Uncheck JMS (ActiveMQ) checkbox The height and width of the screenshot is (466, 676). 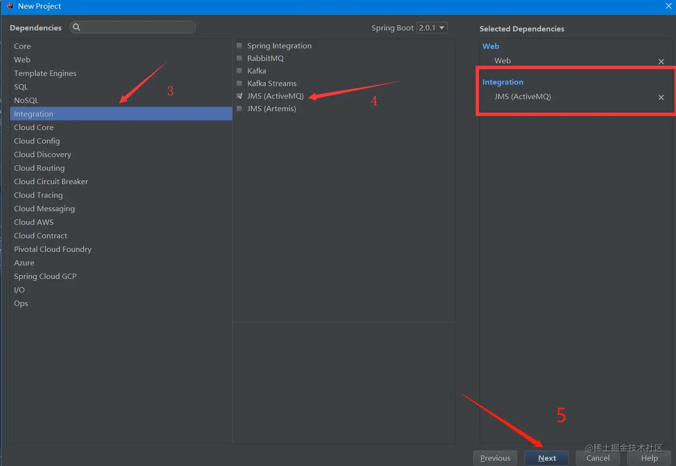click(x=239, y=96)
